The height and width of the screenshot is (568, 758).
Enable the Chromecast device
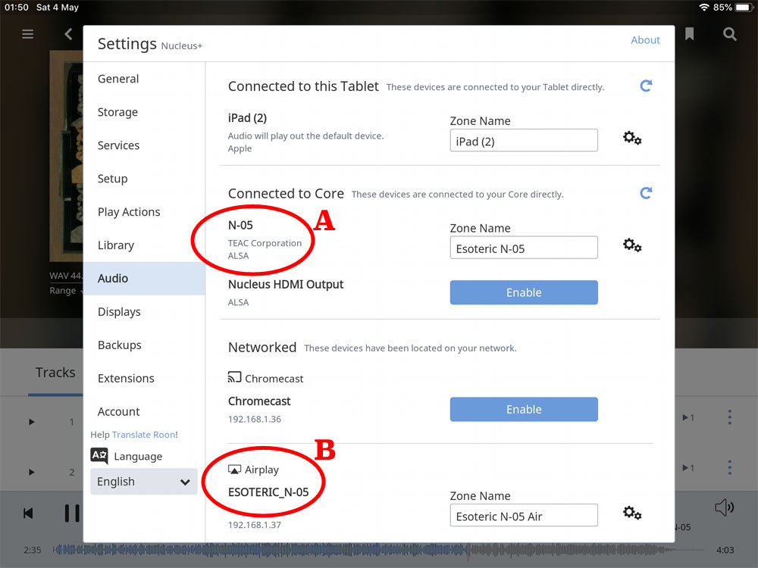524,409
